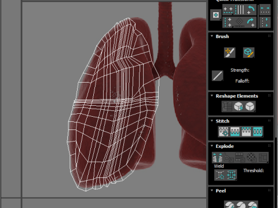Click Weld Selected Subobjects icon
The height and width of the screenshot is (208, 278).
231,175
